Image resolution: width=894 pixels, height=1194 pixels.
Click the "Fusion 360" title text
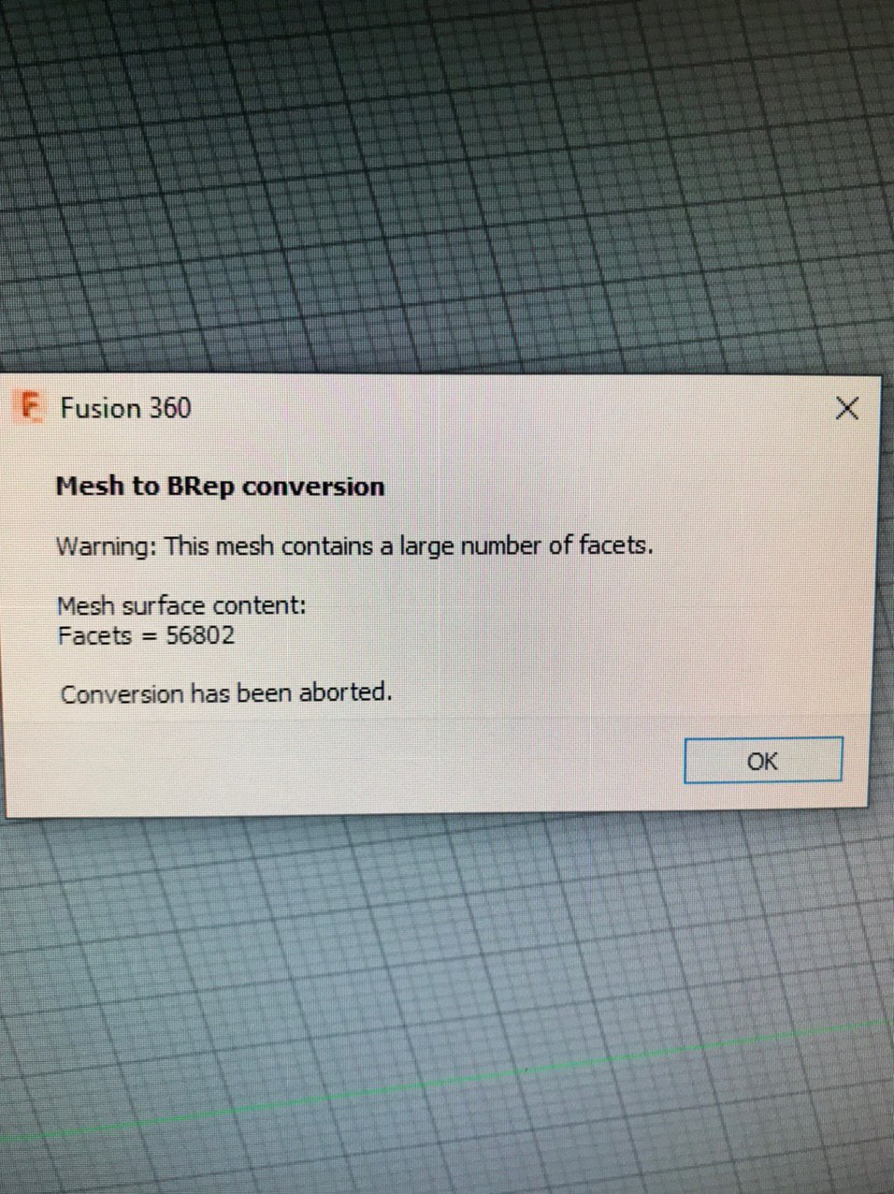(125, 408)
